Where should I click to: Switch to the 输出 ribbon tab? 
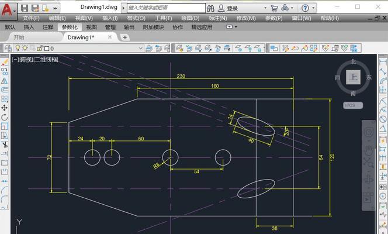pyautogui.click(x=129, y=27)
